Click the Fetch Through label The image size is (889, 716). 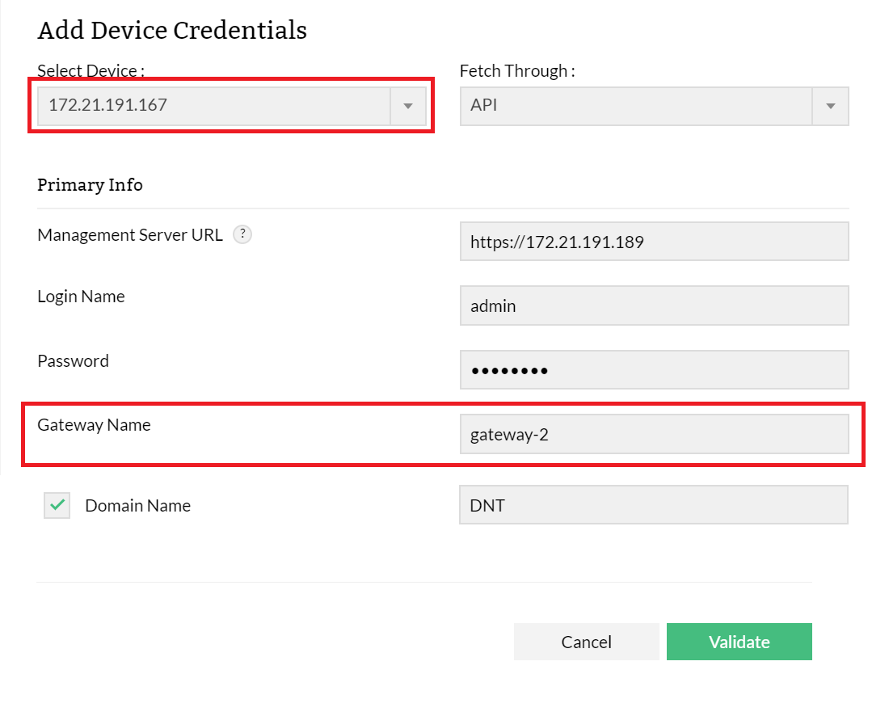pos(517,71)
